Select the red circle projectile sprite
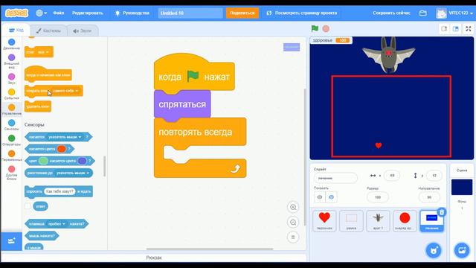Image resolution: width=476 pixels, height=268 pixels. coord(405,221)
